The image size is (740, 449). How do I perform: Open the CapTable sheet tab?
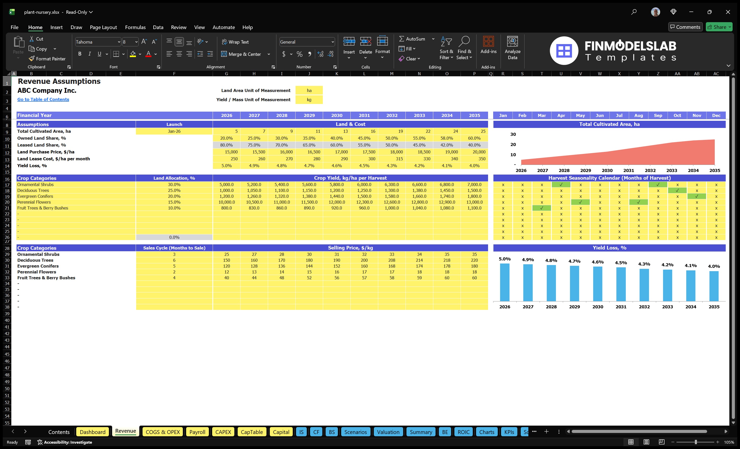[x=252, y=432]
